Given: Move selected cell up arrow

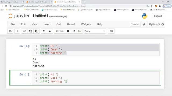Looking at the screenshot, I should pos(44,31).
